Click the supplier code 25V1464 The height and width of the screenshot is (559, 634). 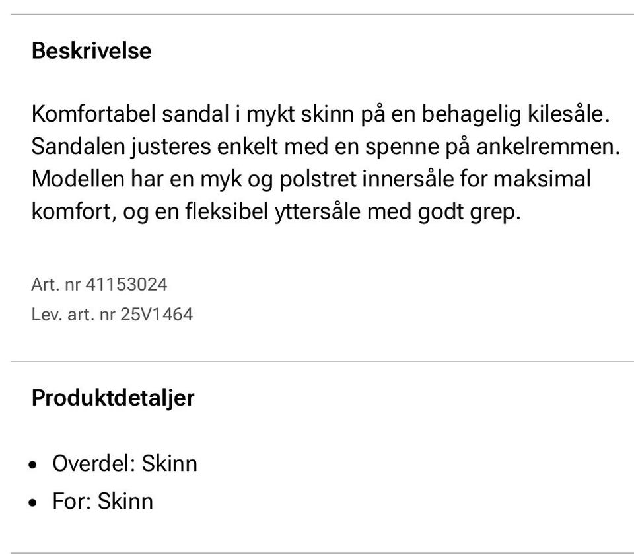pos(157,314)
